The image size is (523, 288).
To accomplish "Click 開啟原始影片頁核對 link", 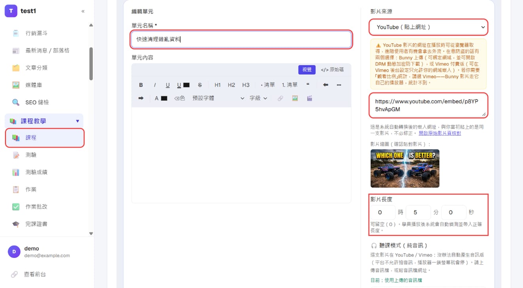I will tap(440, 133).
